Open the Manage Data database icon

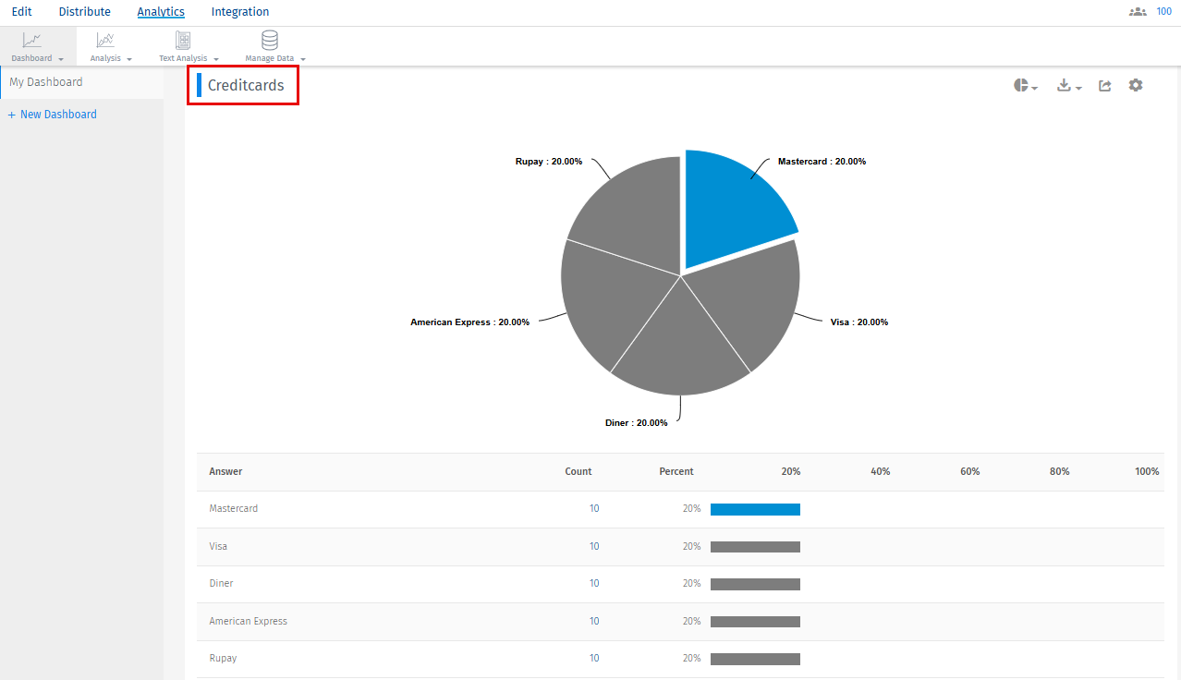270,40
